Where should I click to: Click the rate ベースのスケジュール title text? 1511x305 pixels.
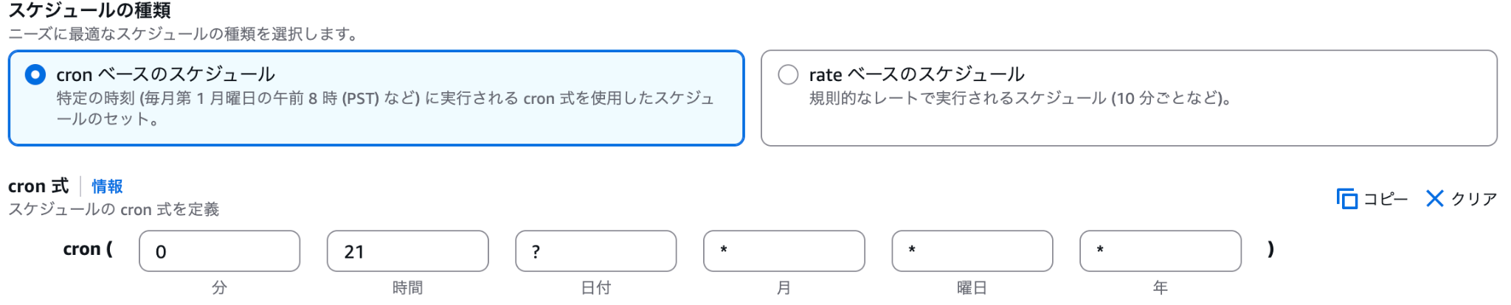(916, 74)
